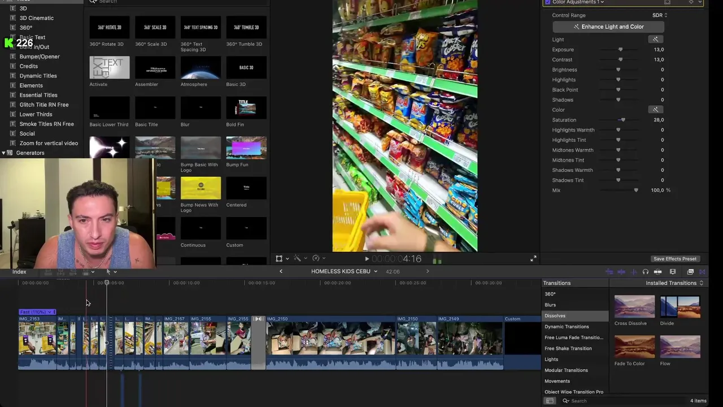Select Modular Transitions category
The width and height of the screenshot is (723, 407).
click(575, 370)
